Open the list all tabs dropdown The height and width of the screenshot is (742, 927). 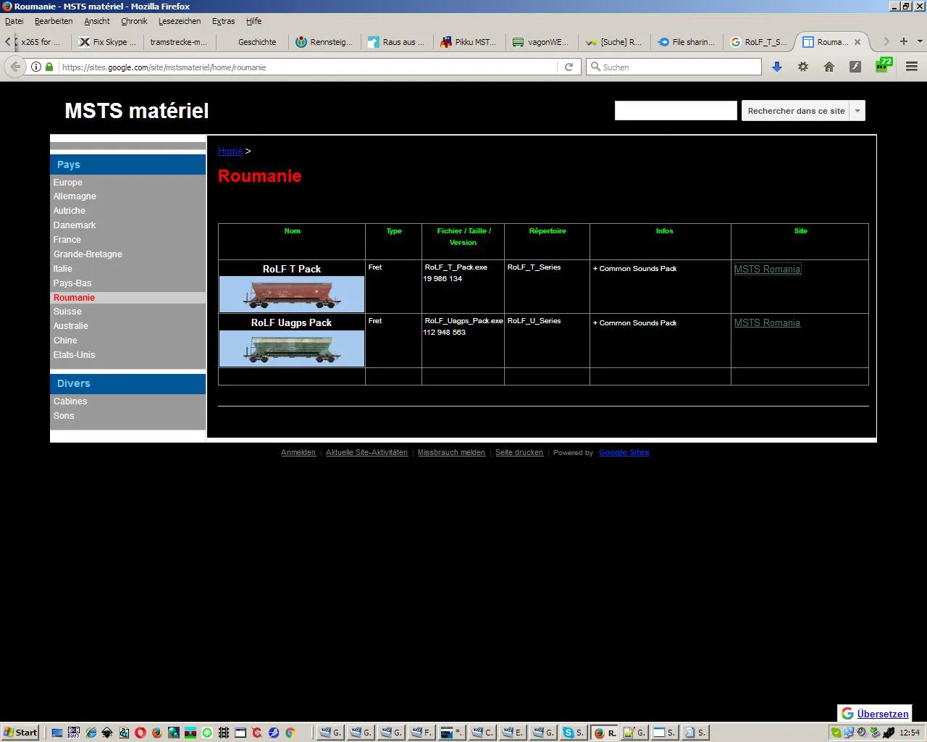[920, 41]
